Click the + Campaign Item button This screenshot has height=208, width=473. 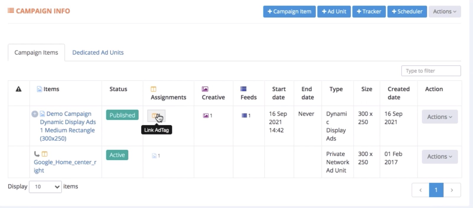click(289, 11)
